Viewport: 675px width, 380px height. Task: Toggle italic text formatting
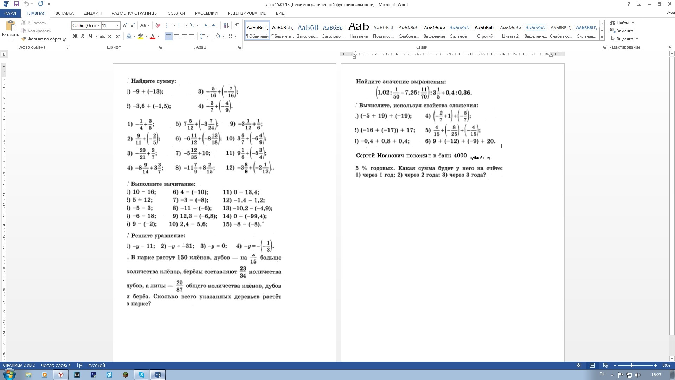[83, 36]
